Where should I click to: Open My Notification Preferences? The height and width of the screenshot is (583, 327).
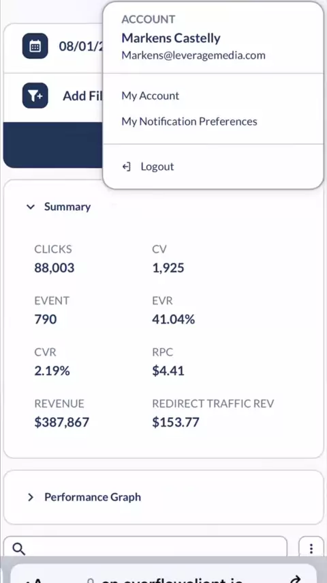click(189, 122)
